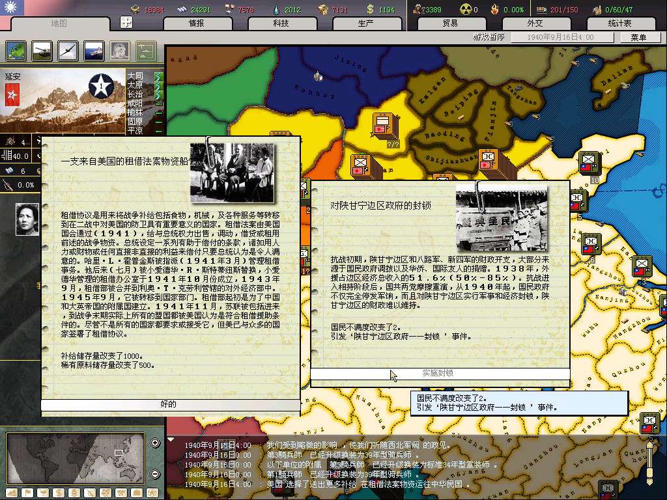The width and height of the screenshot is (667, 500).
Task: Click the minimap world overview
Action: coord(76,459)
